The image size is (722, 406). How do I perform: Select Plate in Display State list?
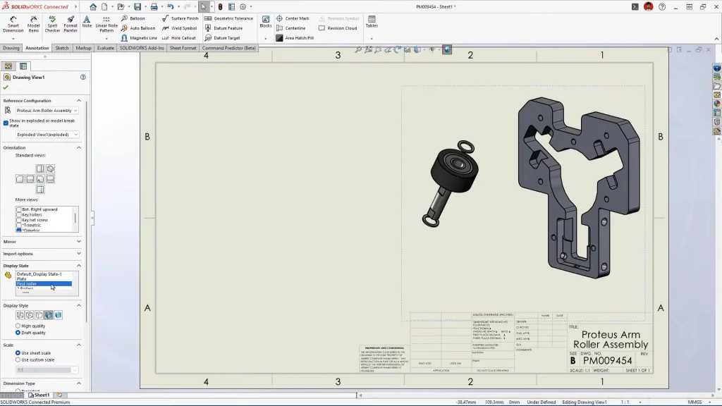[x=22, y=279]
